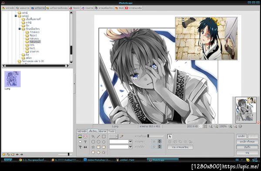Click the fit-to-screen icon in status bar

coord(205,126)
